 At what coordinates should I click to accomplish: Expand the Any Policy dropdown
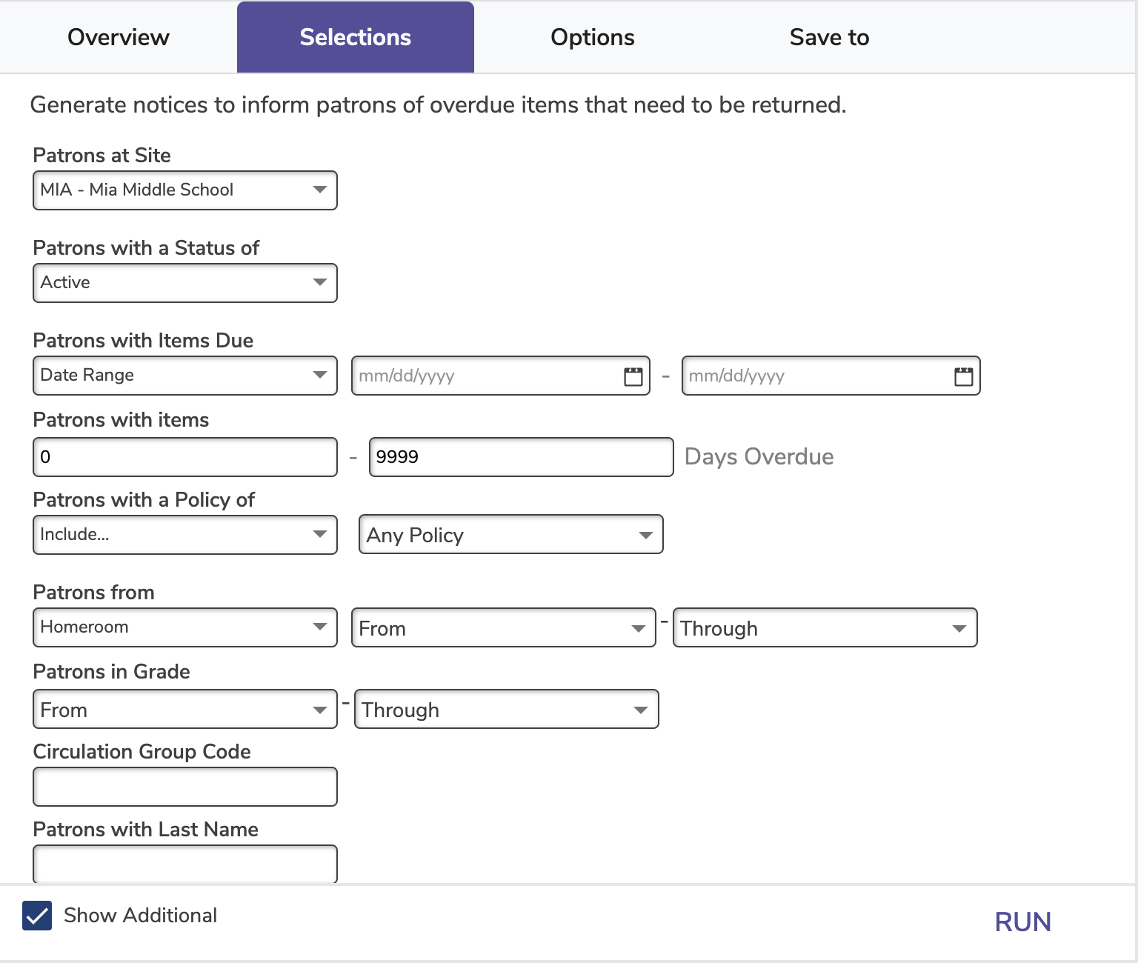510,535
